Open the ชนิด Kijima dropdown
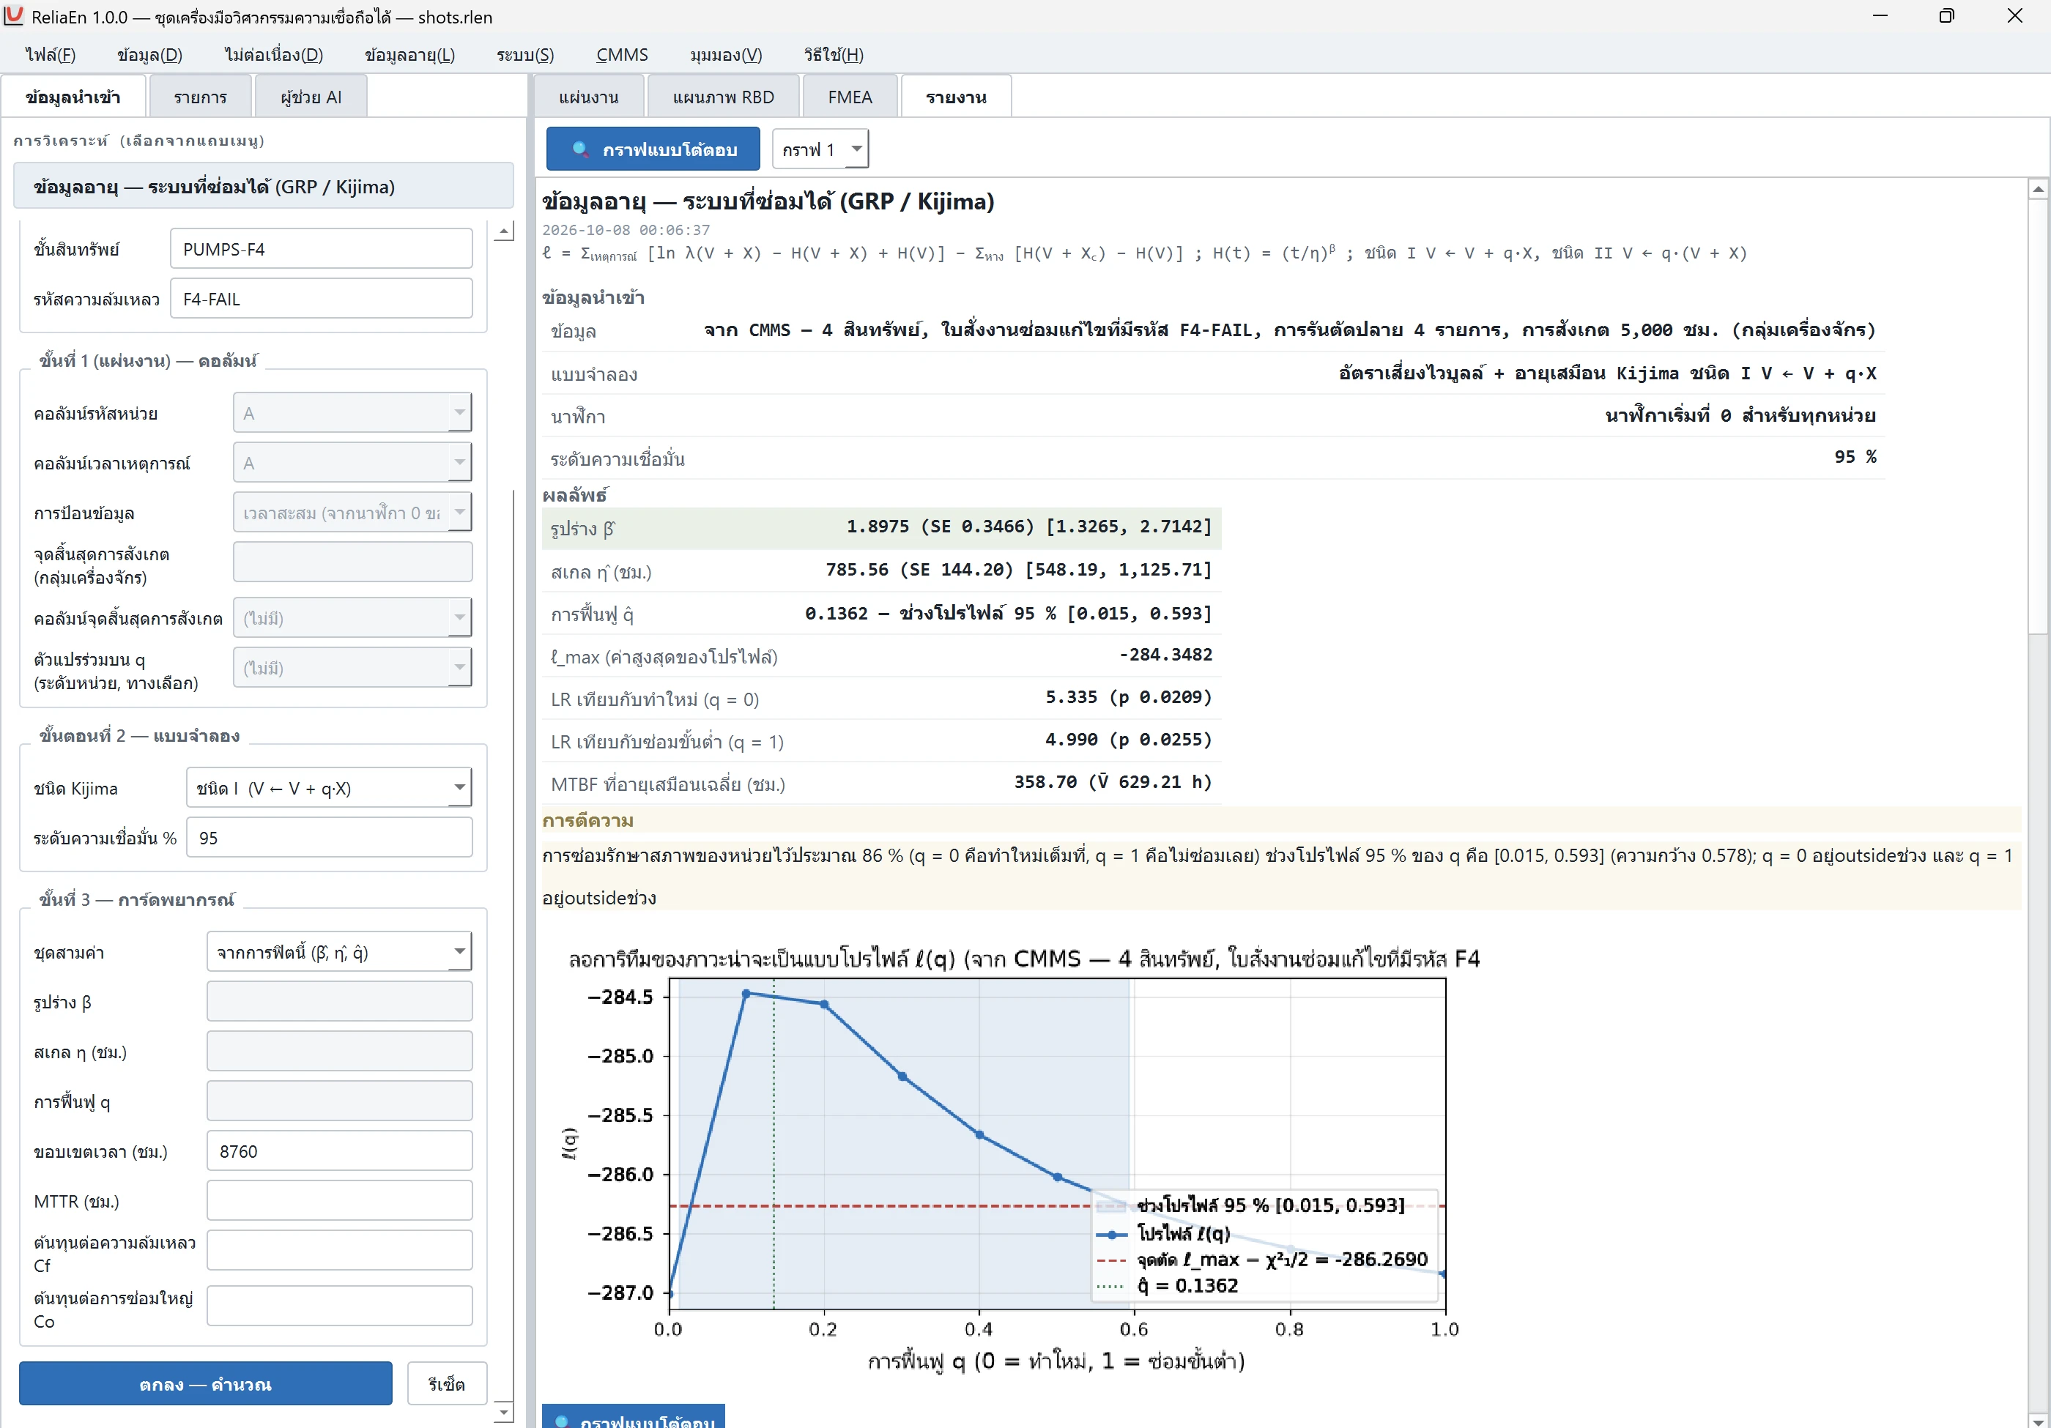Image resolution: width=2051 pixels, height=1428 pixels. tap(329, 789)
